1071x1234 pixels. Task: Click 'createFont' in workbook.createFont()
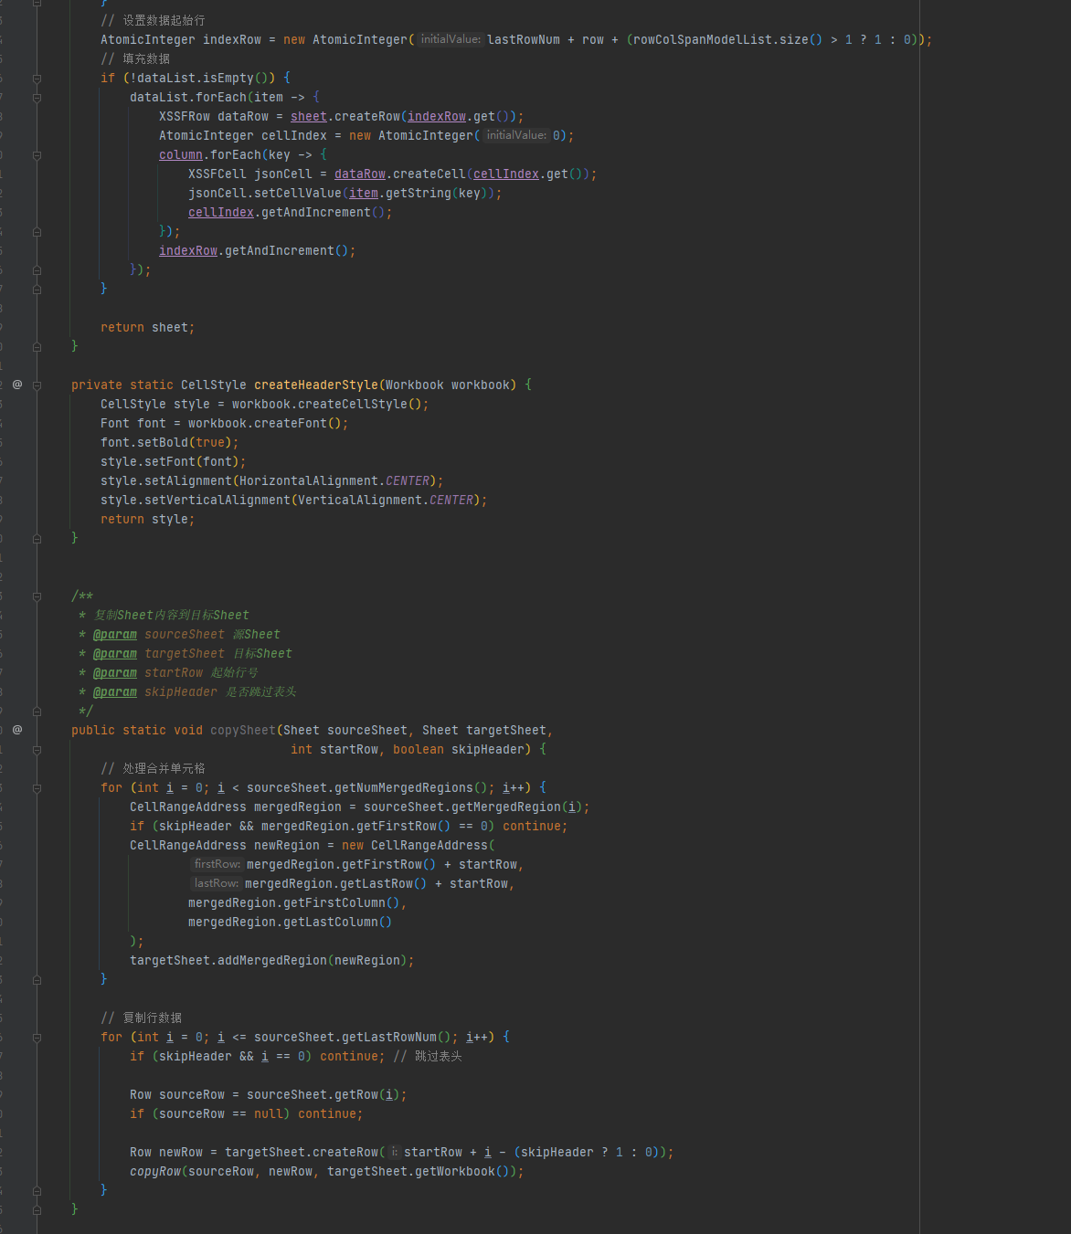[291, 424]
